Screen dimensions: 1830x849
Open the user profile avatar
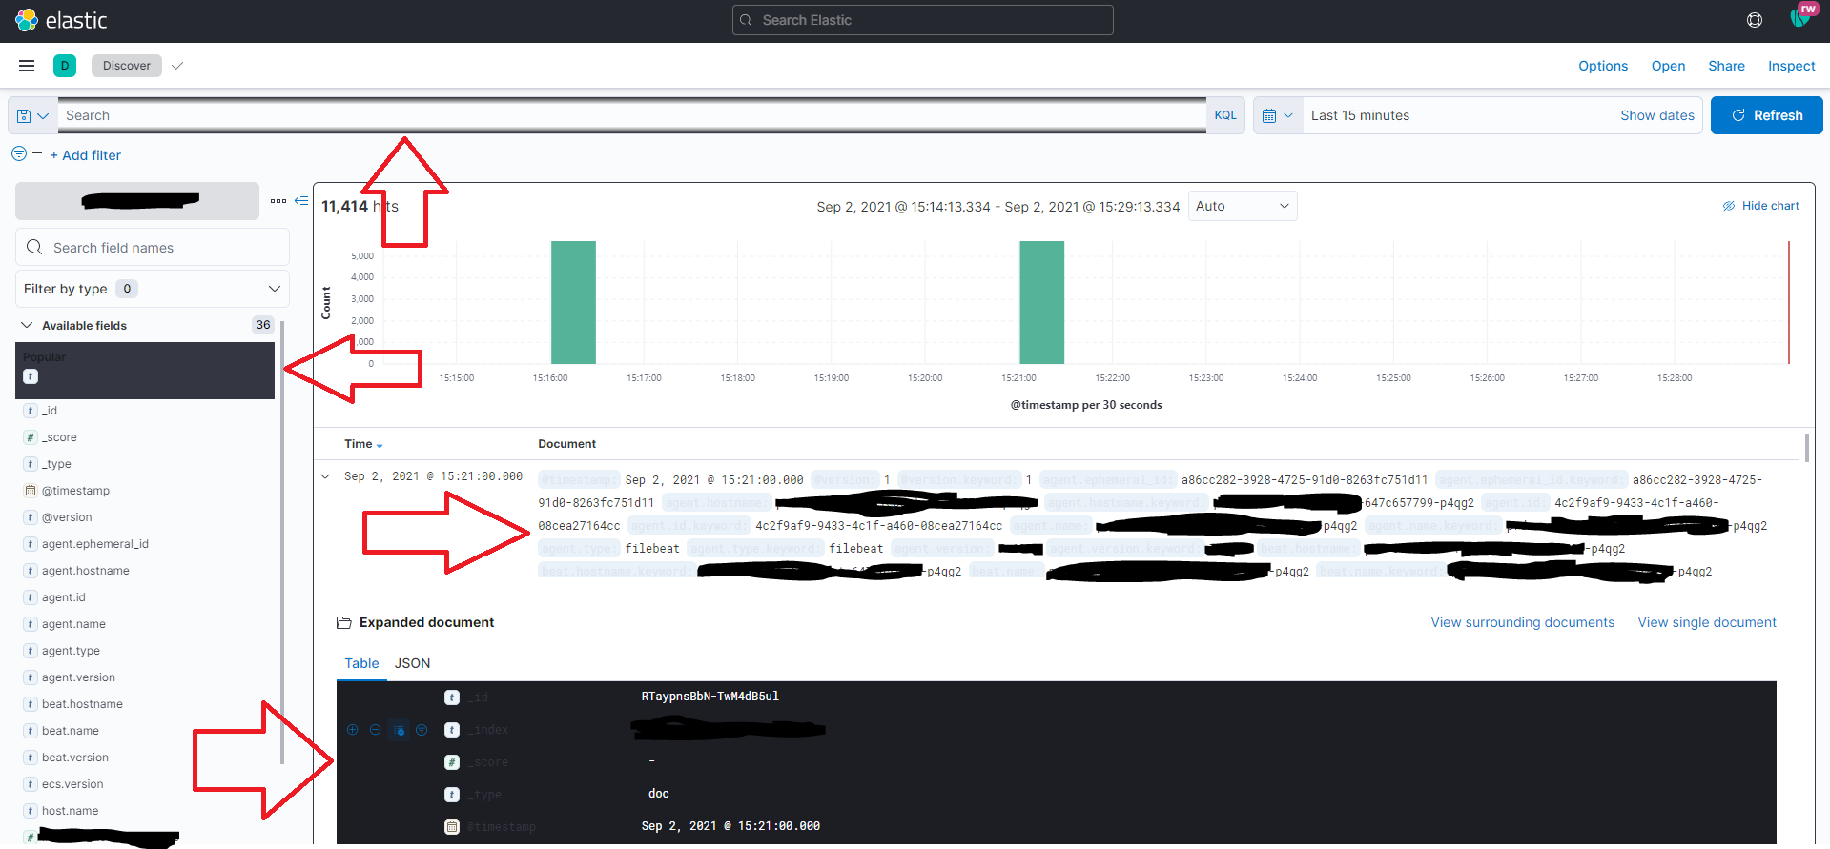[1801, 17]
